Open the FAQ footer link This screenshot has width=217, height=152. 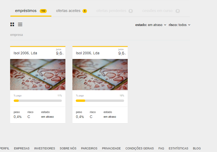point(161,148)
